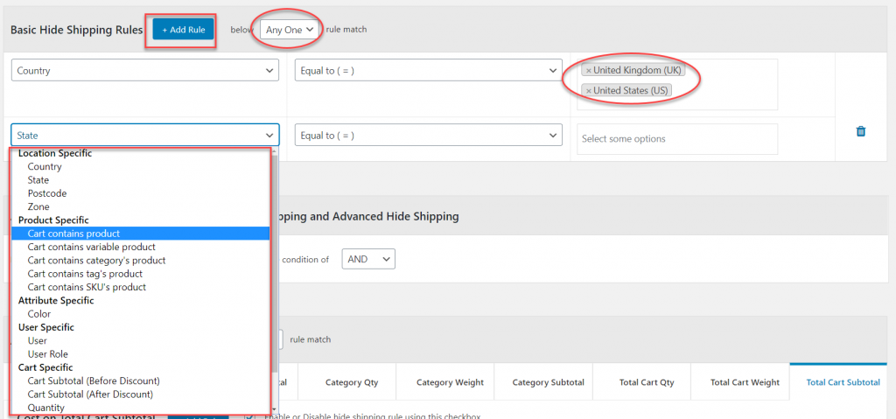The image size is (896, 419).
Task: Remove United Kingdom (UK) tag
Action: pos(588,71)
